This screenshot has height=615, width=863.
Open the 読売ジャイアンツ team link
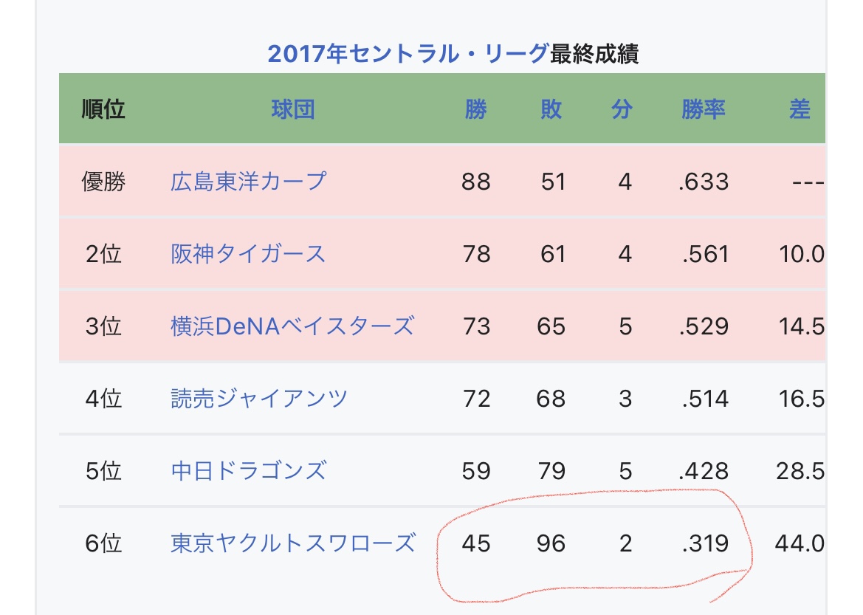(259, 399)
